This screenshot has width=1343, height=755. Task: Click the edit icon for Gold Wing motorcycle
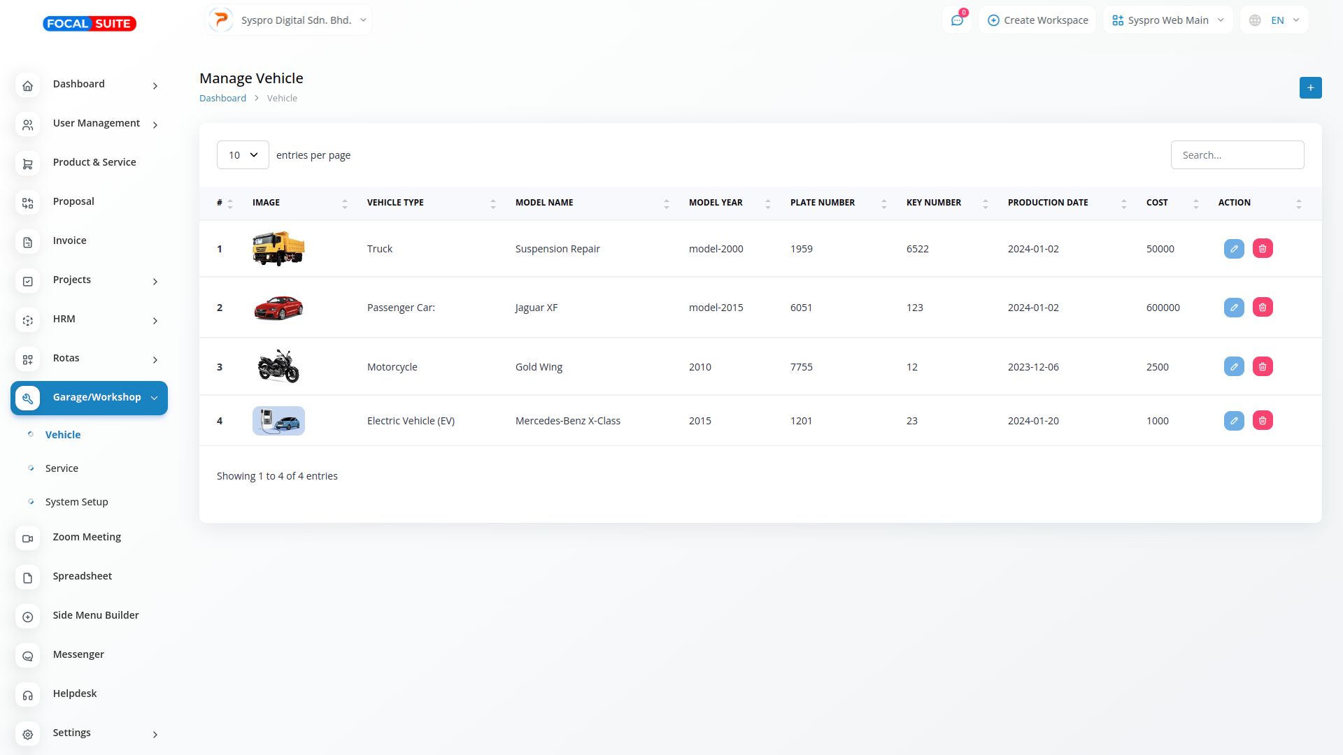(1234, 366)
